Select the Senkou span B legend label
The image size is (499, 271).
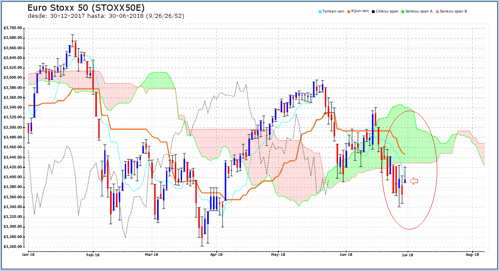[453, 12]
